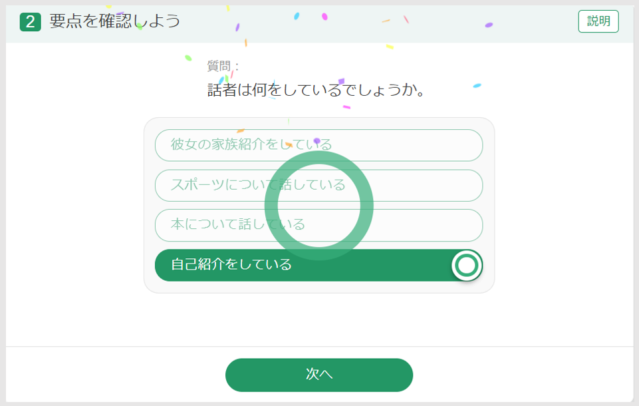This screenshot has width=639, height=406.
Task: Click the white circle mark on selected answer
Action: pyautogui.click(x=467, y=265)
